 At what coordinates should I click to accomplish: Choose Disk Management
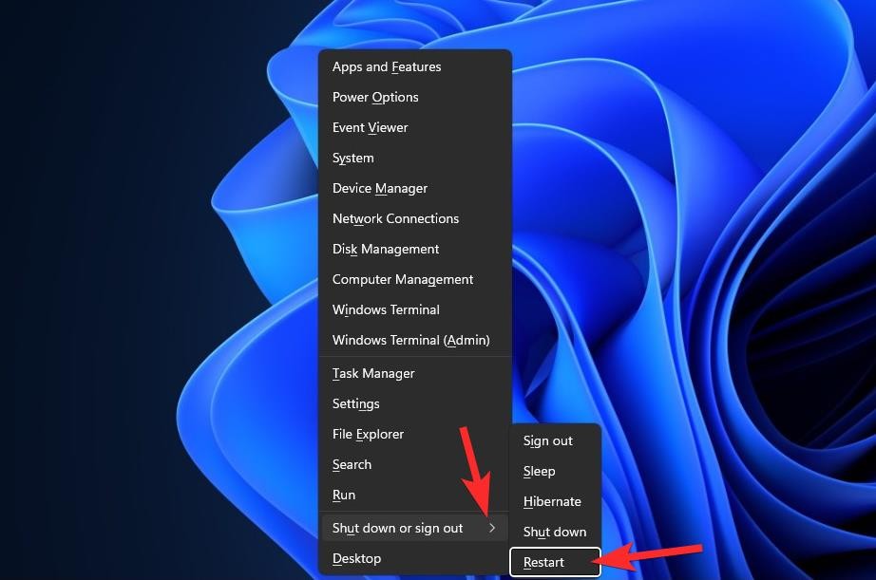386,250
